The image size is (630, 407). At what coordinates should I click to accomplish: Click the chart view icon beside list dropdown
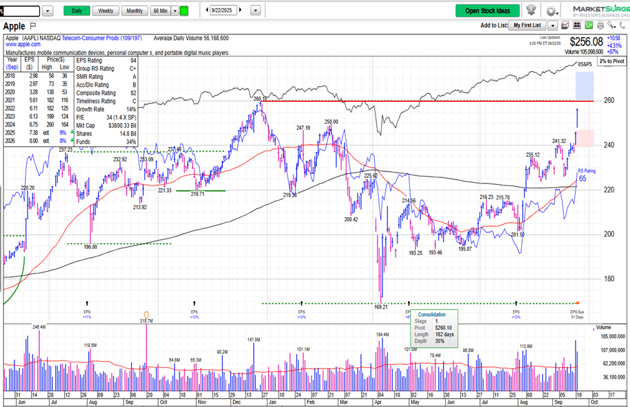(565, 25)
